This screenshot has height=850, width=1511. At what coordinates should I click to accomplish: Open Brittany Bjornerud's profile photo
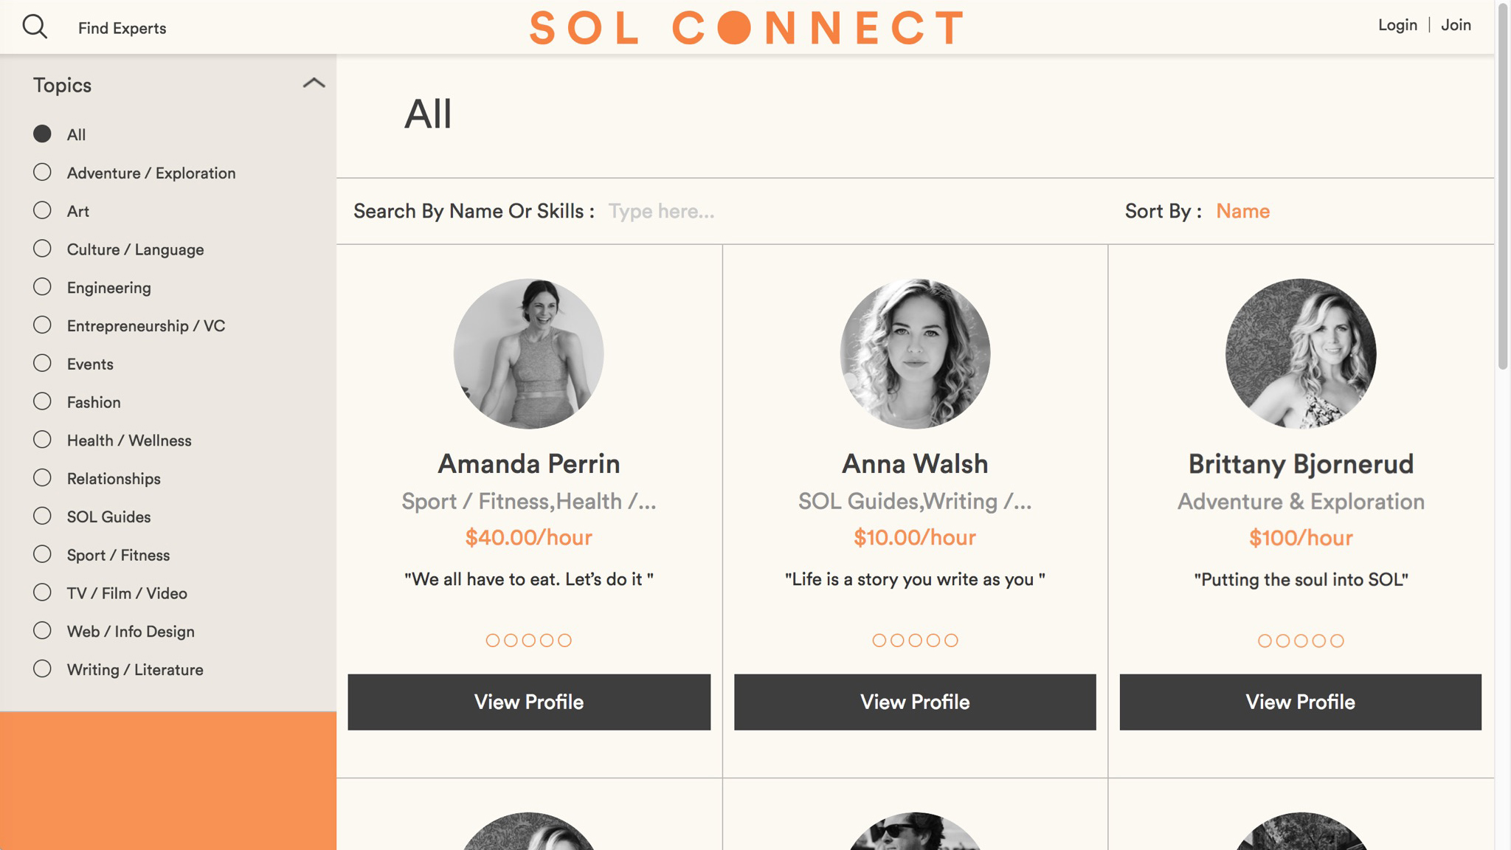coord(1301,353)
